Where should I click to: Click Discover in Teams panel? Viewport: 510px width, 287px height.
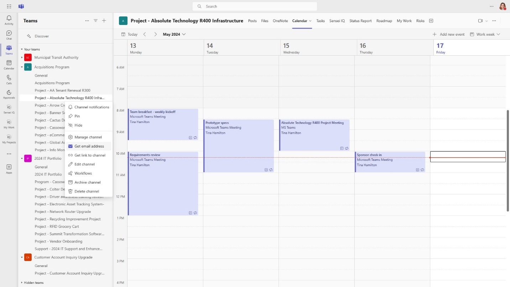(x=38, y=36)
